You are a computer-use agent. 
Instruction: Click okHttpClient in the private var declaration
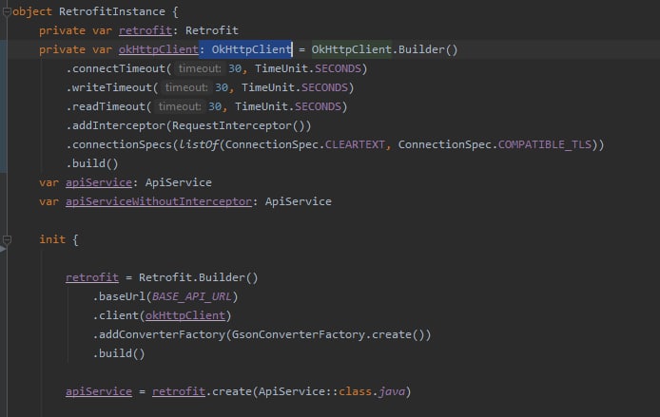pyautogui.click(x=158, y=49)
